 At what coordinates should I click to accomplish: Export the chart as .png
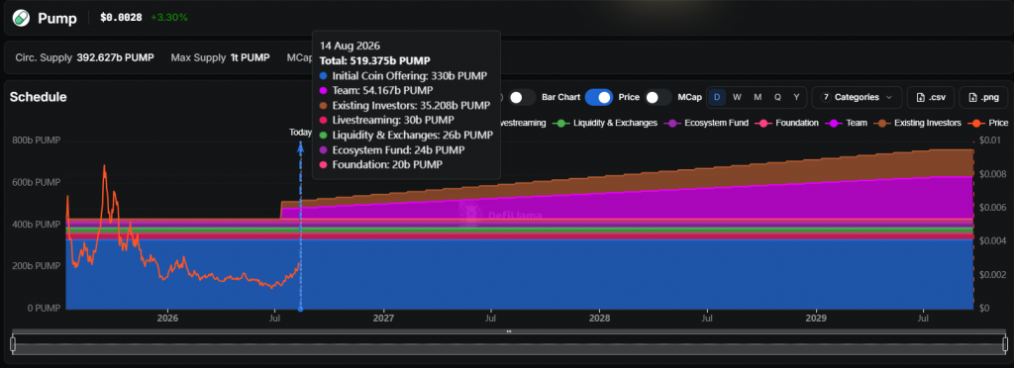click(983, 98)
